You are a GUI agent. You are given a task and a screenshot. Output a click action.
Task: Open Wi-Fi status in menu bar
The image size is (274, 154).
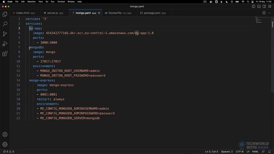243,2
